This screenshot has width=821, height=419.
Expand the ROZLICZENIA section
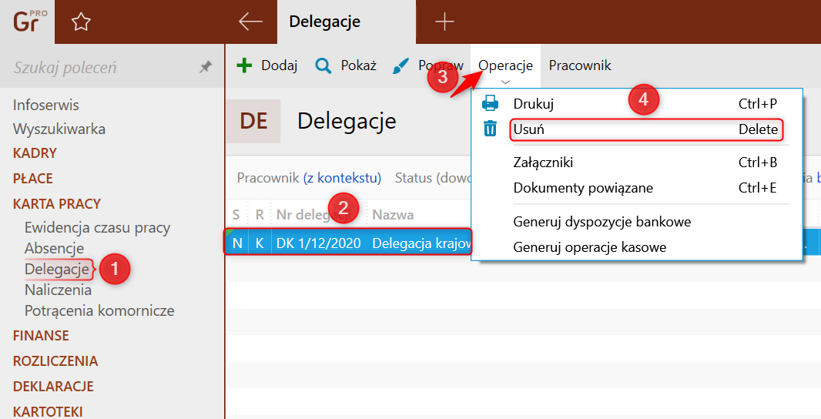(x=55, y=361)
